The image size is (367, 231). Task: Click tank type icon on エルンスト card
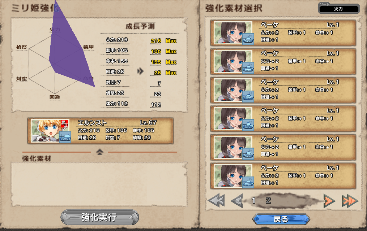(65, 137)
